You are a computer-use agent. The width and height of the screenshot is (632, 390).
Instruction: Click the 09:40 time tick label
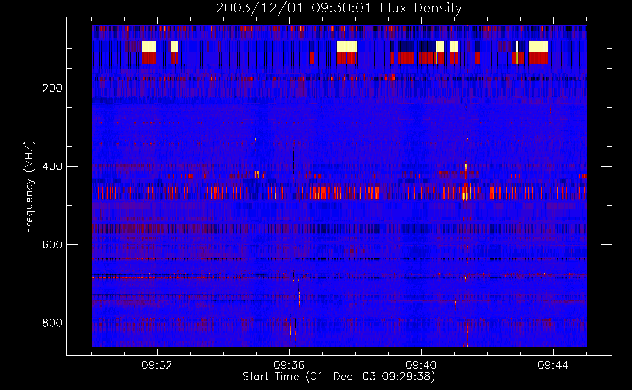[421, 365]
